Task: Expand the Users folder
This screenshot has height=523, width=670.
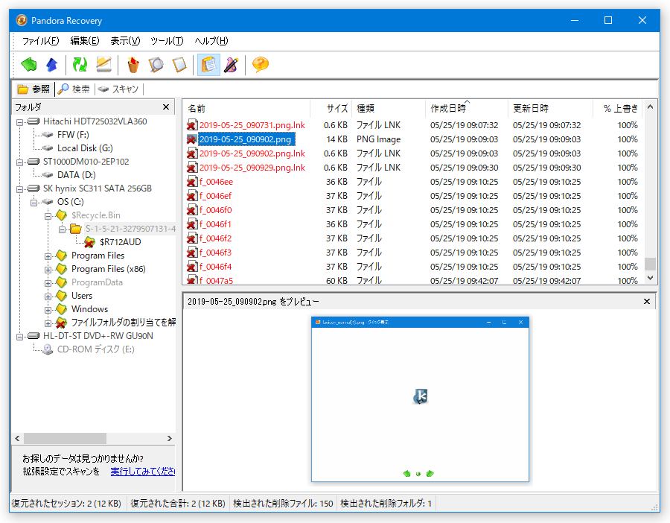Action: point(48,297)
